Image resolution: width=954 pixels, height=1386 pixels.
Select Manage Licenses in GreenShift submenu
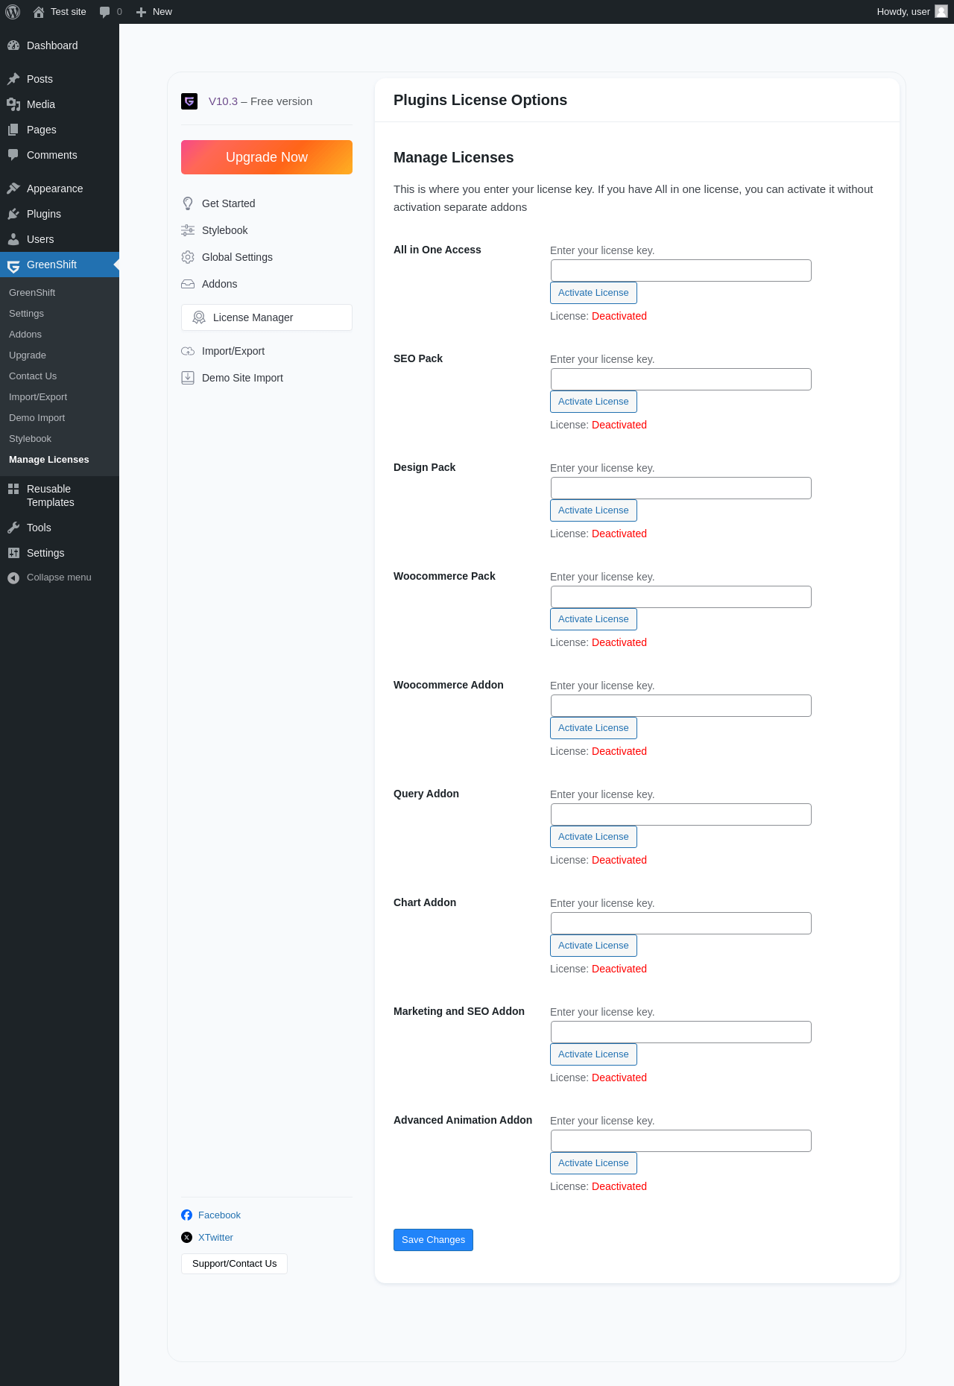(x=49, y=460)
